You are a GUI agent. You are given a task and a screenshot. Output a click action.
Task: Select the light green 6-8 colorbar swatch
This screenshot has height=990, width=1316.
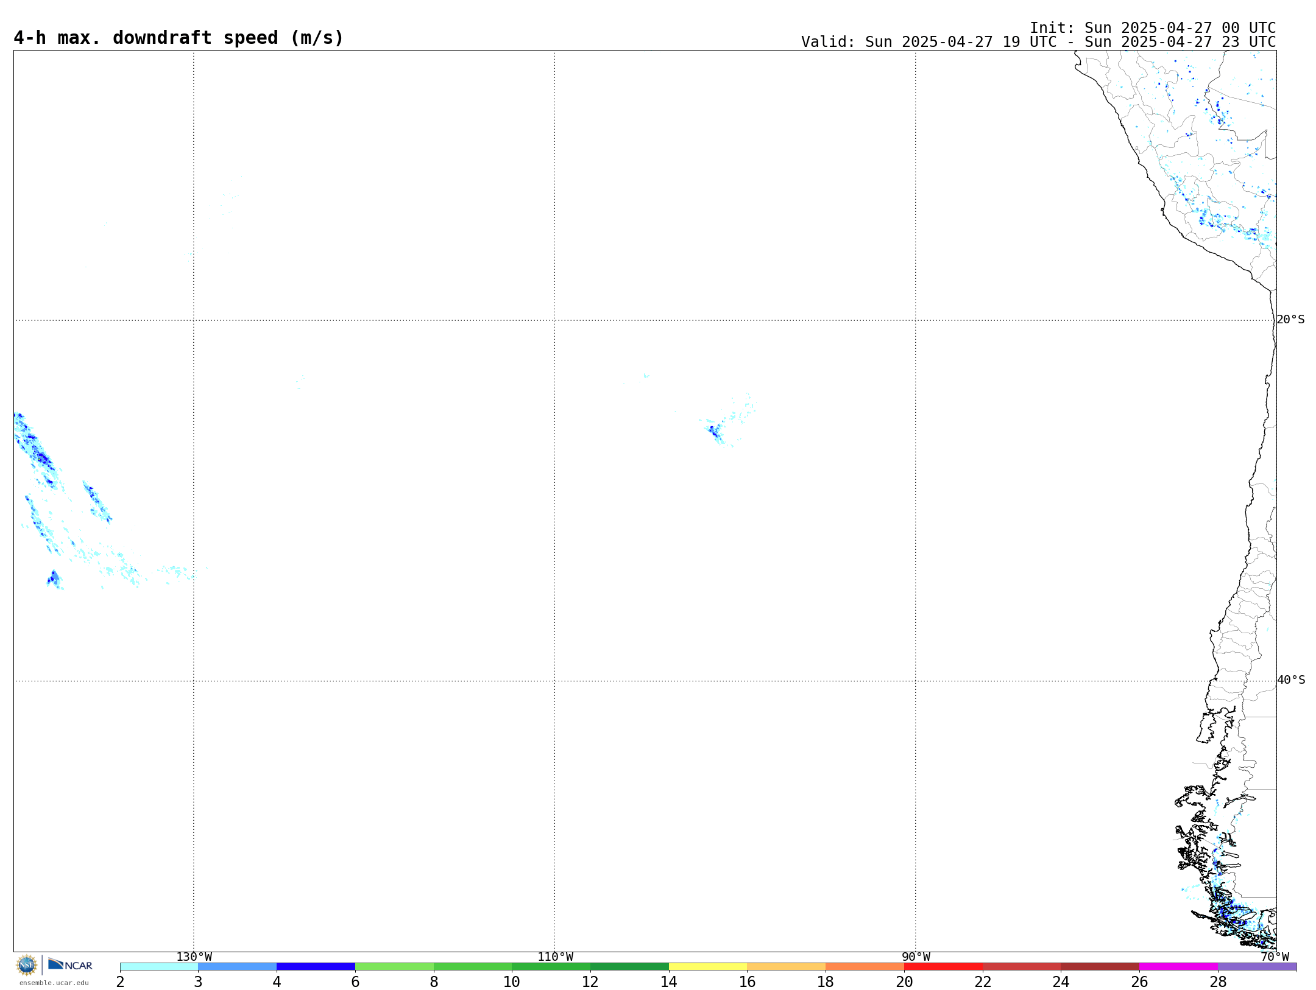394,967
